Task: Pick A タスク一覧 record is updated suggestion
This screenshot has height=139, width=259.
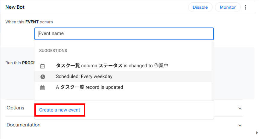Action: coord(89,87)
